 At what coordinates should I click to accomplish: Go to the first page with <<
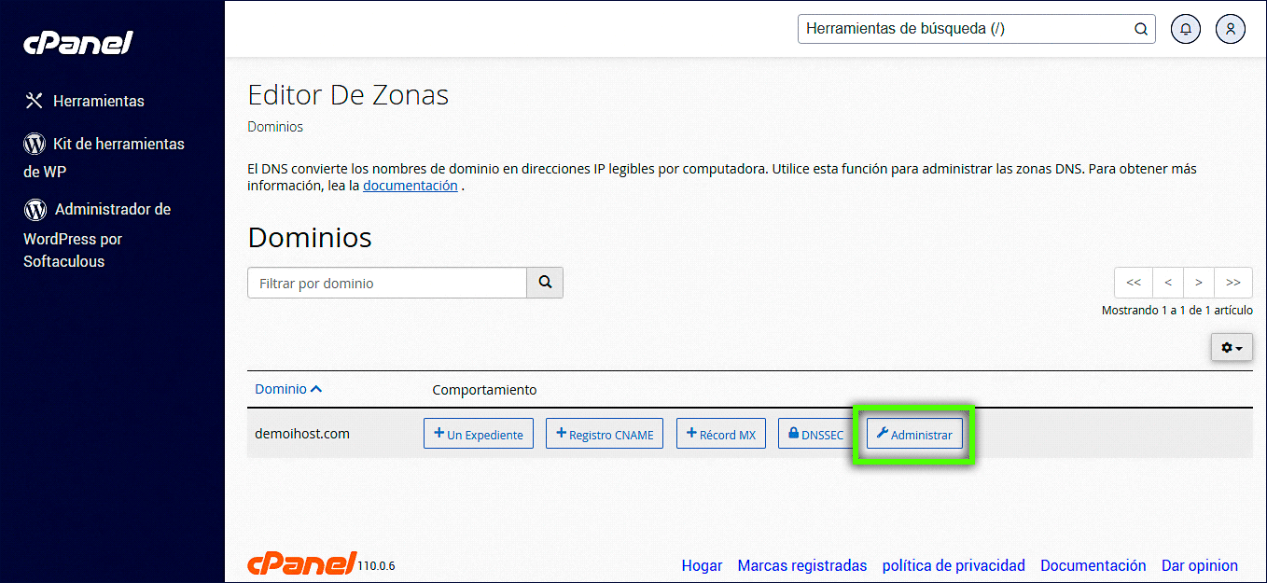(x=1134, y=283)
